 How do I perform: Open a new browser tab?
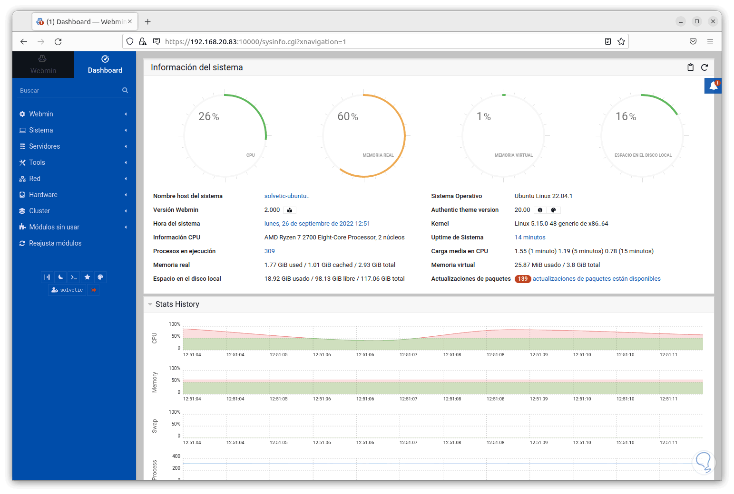[148, 22]
